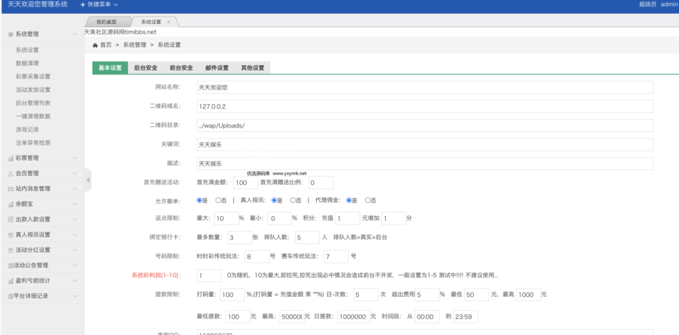Viewport: 679px width, 335px height.
Task: Expand the 余额宝 section chevron
Action: pyautogui.click(x=76, y=204)
